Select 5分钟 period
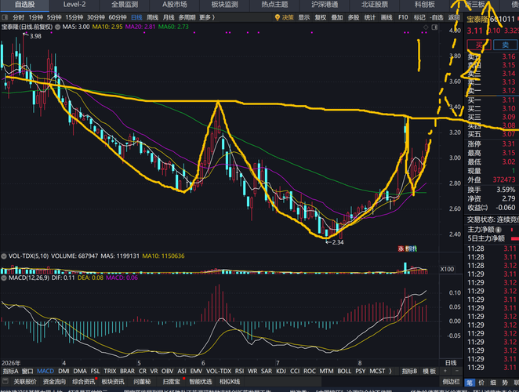Image resolution: width=519 pixels, height=392 pixels. (54, 17)
